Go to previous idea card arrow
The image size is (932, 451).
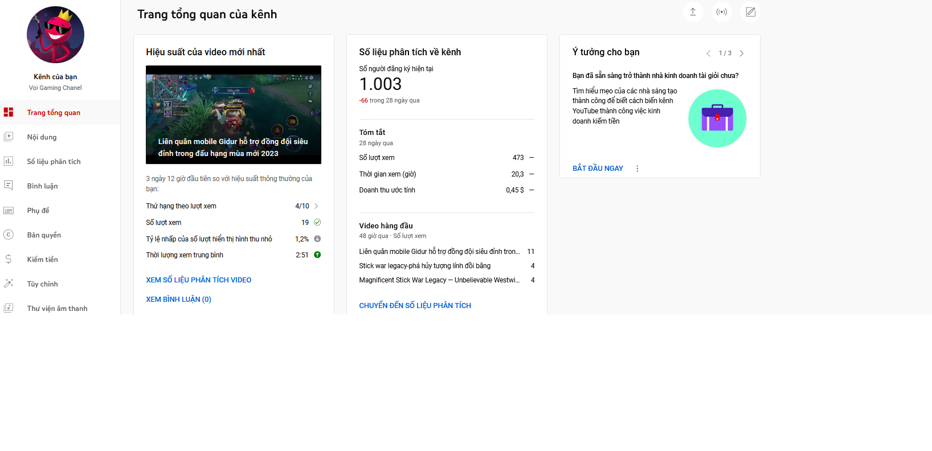[x=708, y=54]
